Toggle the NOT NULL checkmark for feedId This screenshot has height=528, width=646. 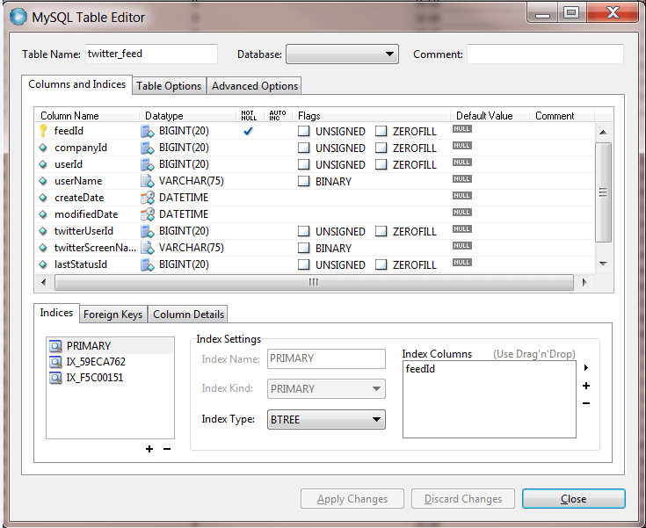click(x=248, y=132)
